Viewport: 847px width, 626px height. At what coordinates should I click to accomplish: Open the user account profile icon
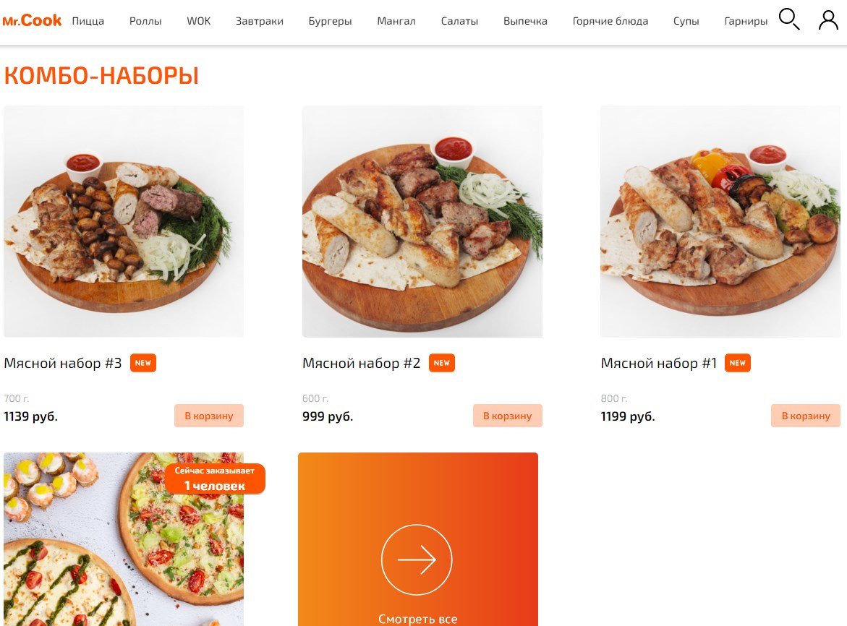[828, 20]
